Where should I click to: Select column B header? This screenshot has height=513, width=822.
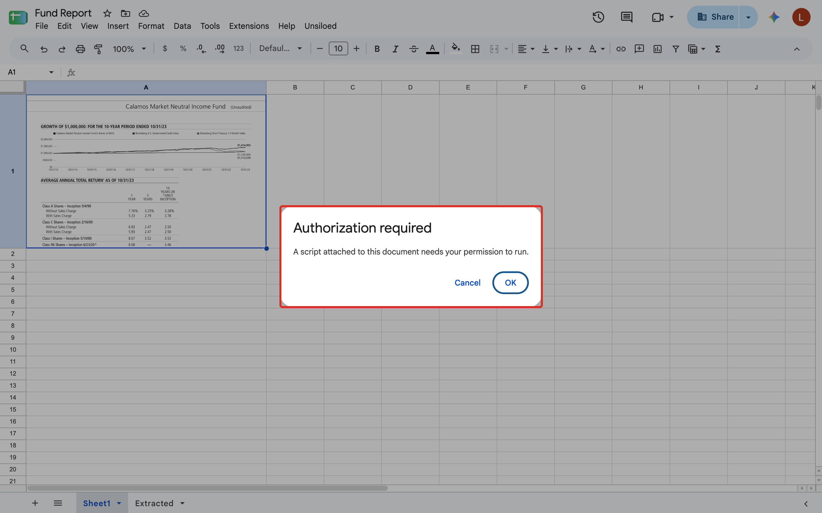coord(295,87)
